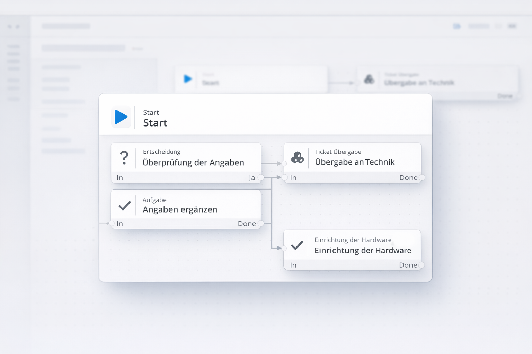The width and height of the screenshot is (532, 354).
Task: Click the blue icon in top-right toolbar
Action: pos(457,26)
